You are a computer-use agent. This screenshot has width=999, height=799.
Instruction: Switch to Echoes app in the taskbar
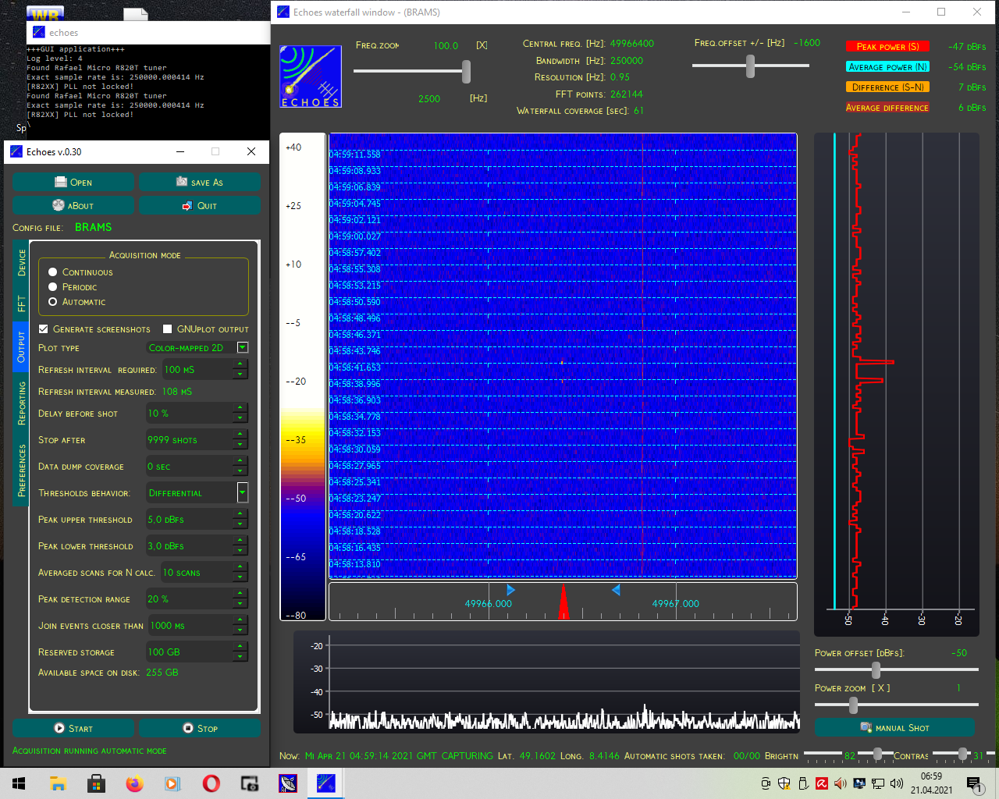[326, 783]
